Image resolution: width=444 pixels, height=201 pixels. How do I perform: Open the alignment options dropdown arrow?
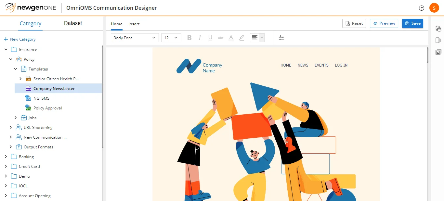(262, 38)
